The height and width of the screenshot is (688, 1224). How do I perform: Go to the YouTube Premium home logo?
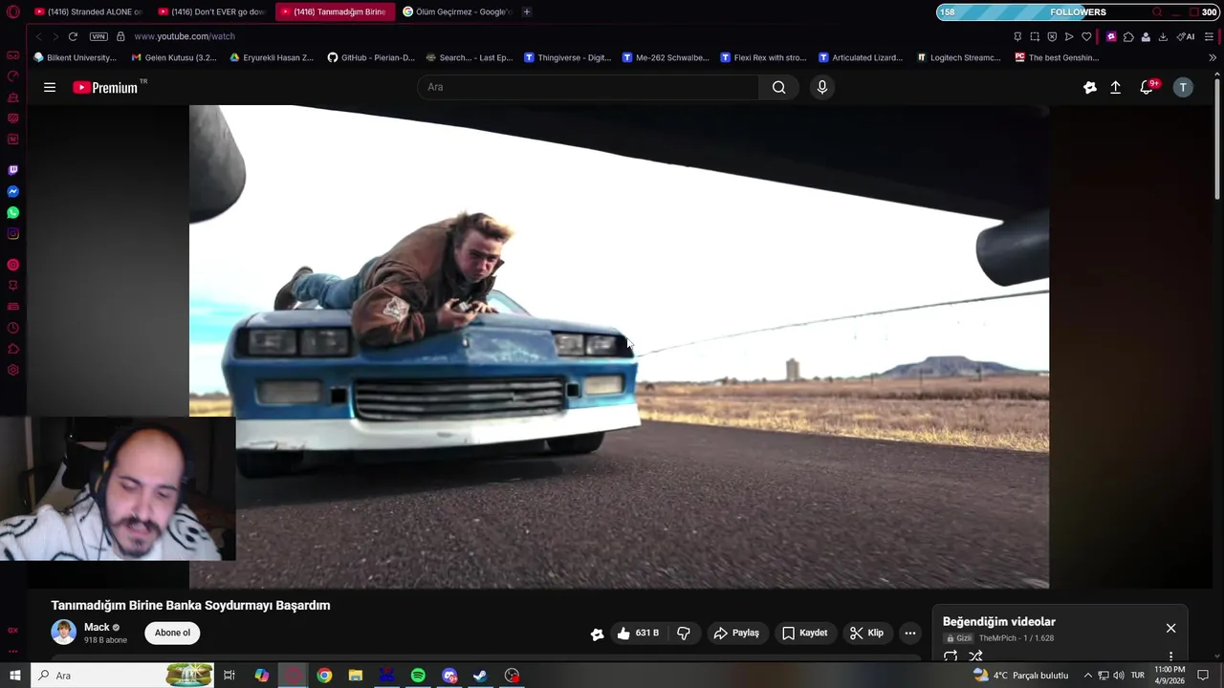[x=106, y=87]
